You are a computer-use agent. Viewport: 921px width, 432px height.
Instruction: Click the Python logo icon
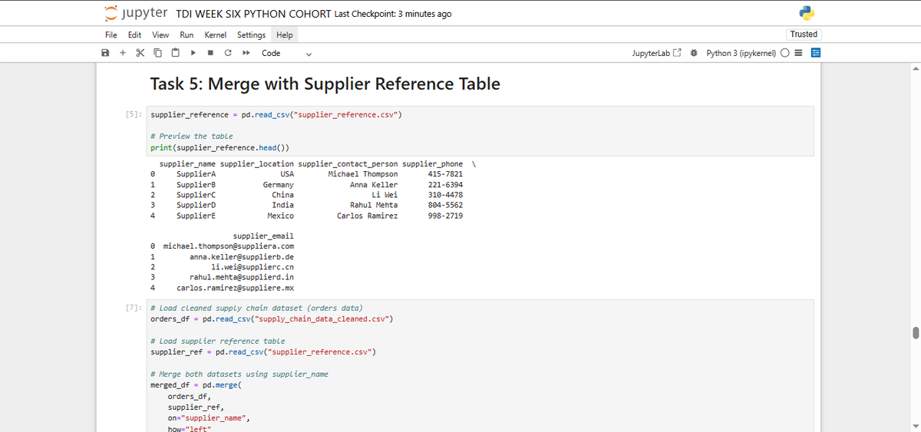[806, 13]
